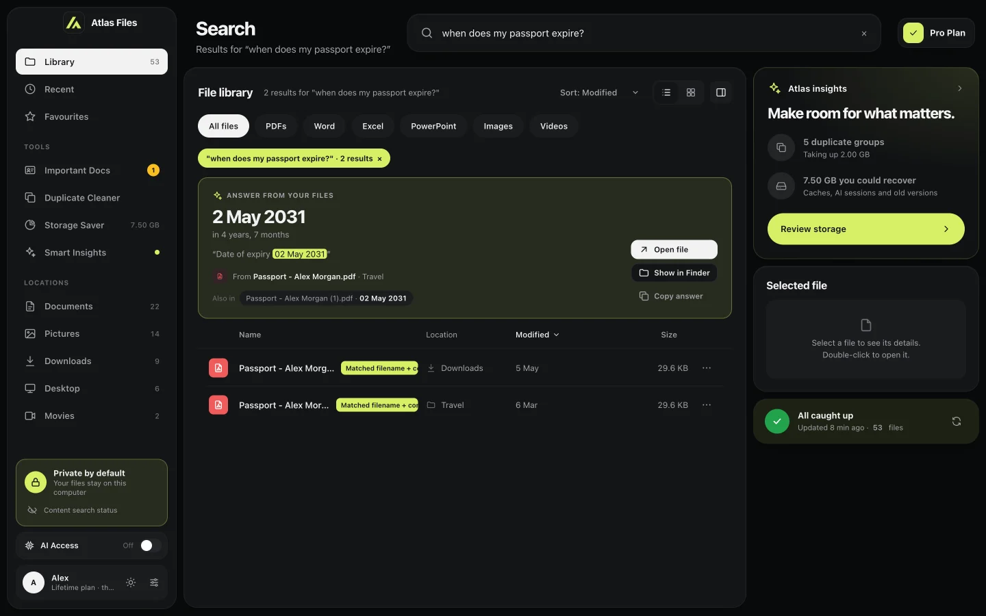Select the All files filter tab

coord(224,126)
